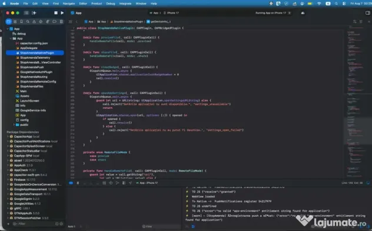The height and width of the screenshot is (231, 372).
Task: Open related items grid in jump bar
Action: [x=71, y=22]
